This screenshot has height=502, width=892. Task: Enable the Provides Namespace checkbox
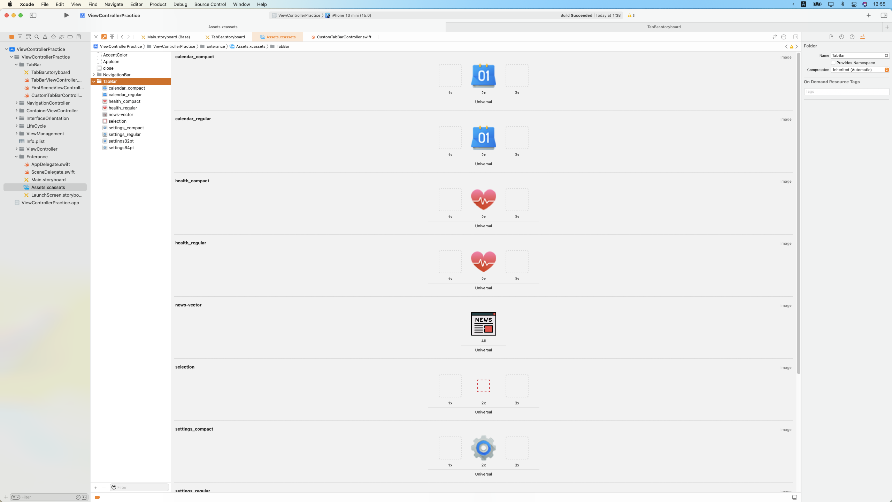[833, 63]
